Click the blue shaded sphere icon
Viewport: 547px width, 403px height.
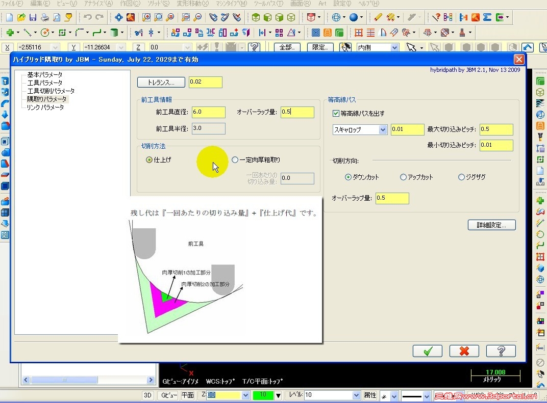tap(354, 17)
